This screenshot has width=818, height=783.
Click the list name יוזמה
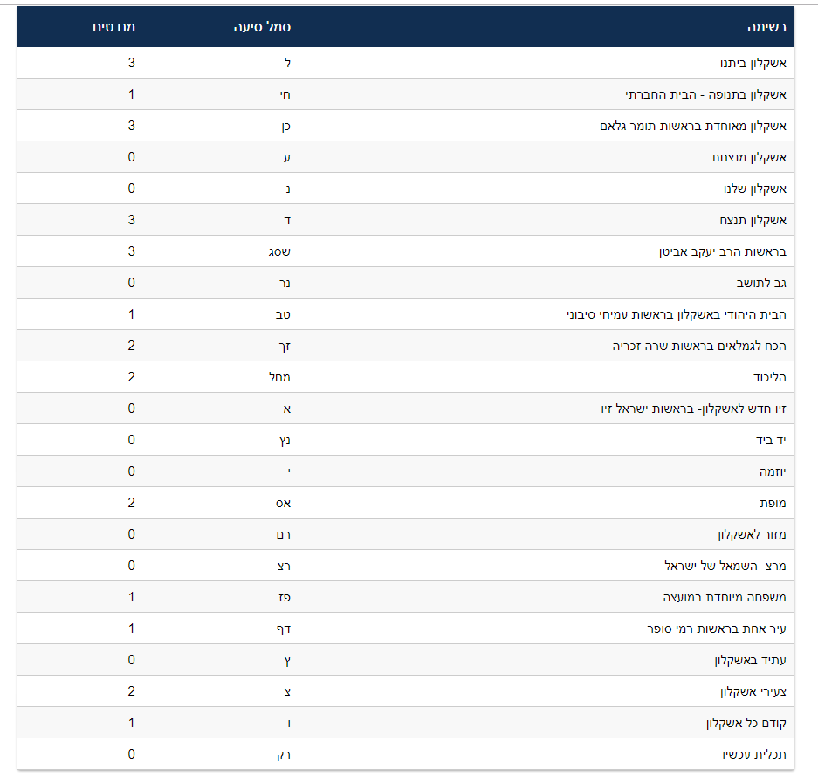772,471
